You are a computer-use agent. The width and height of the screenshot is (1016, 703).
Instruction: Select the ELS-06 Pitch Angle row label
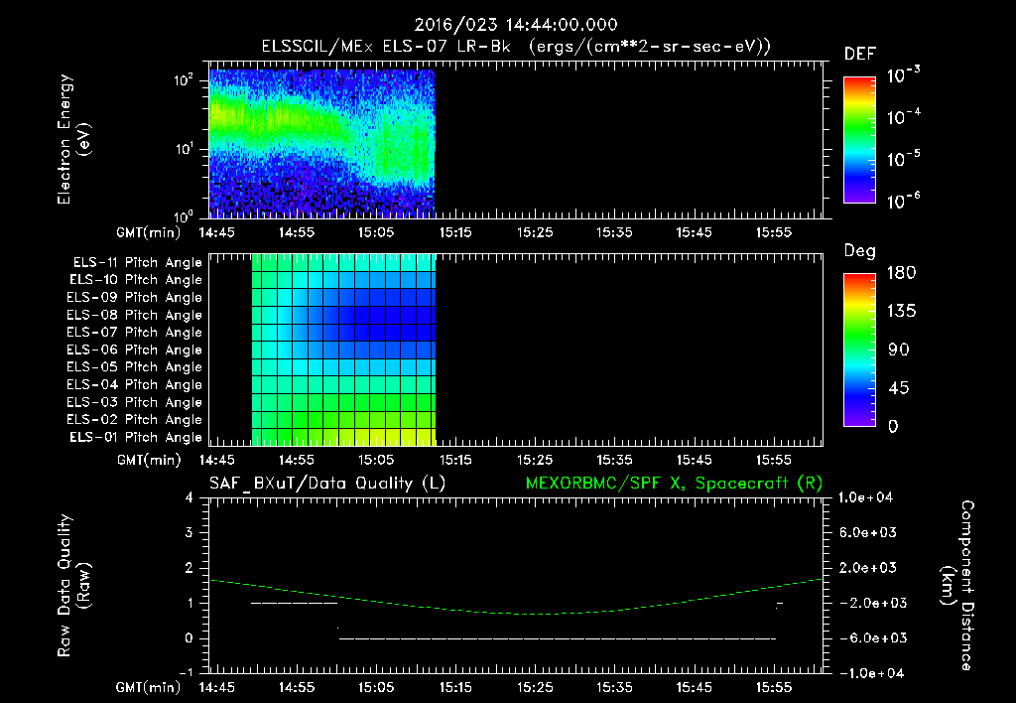(x=135, y=350)
